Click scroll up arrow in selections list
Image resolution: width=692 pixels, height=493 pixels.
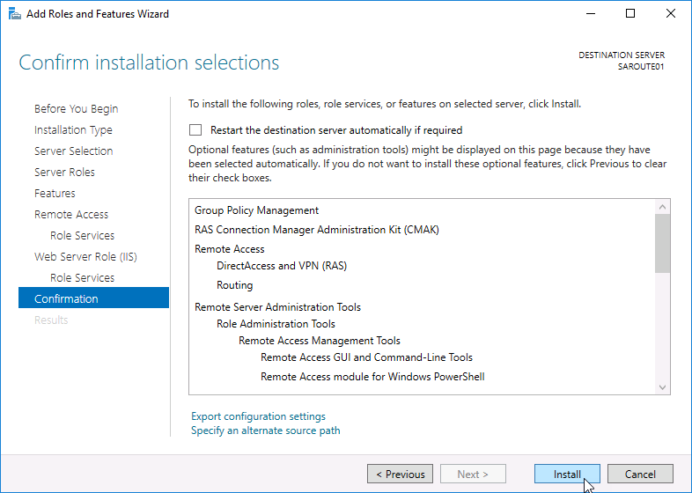(x=663, y=207)
